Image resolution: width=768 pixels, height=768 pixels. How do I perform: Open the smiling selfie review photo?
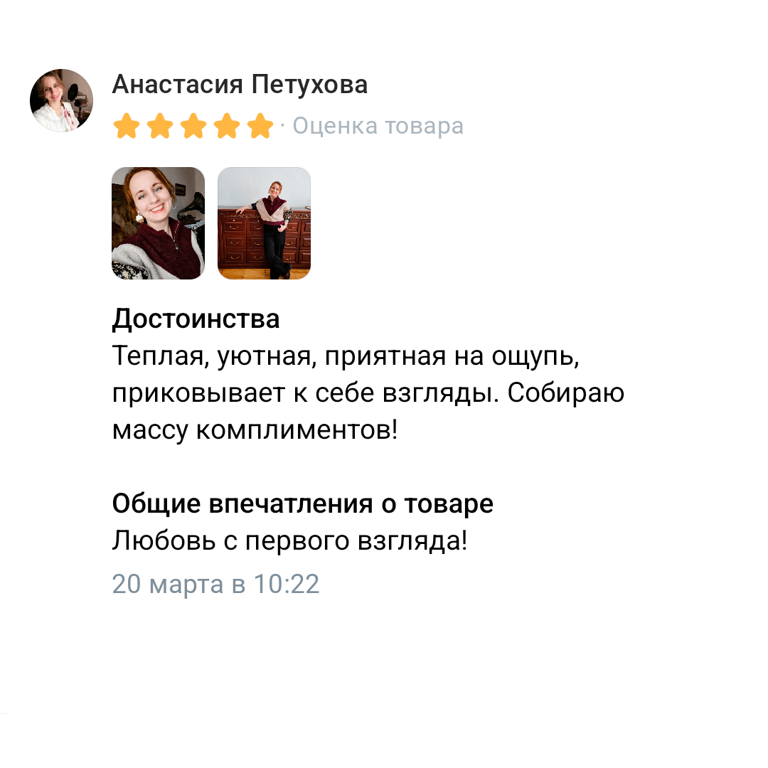(x=158, y=223)
